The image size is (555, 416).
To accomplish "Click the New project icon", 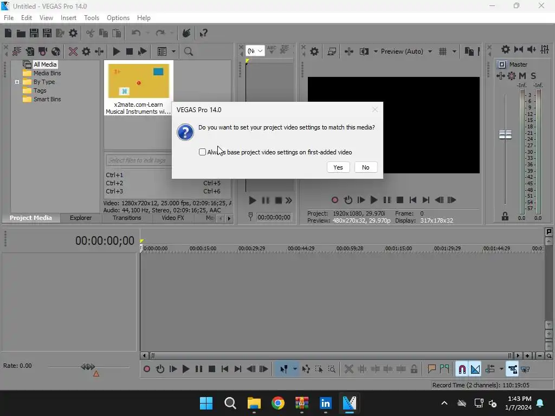I will pos(8,33).
